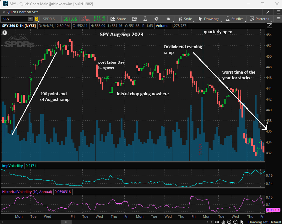Click the worst time of the year note
This screenshot has height=224, width=282.
click(x=239, y=75)
